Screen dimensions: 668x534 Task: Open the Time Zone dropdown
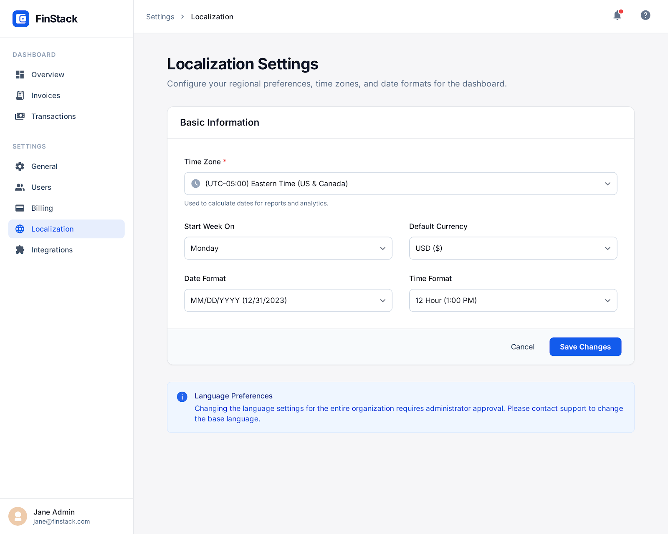pos(400,184)
